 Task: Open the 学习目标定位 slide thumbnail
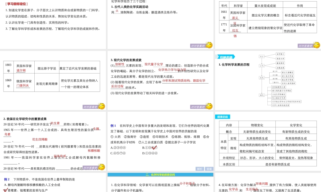(53, 25)
